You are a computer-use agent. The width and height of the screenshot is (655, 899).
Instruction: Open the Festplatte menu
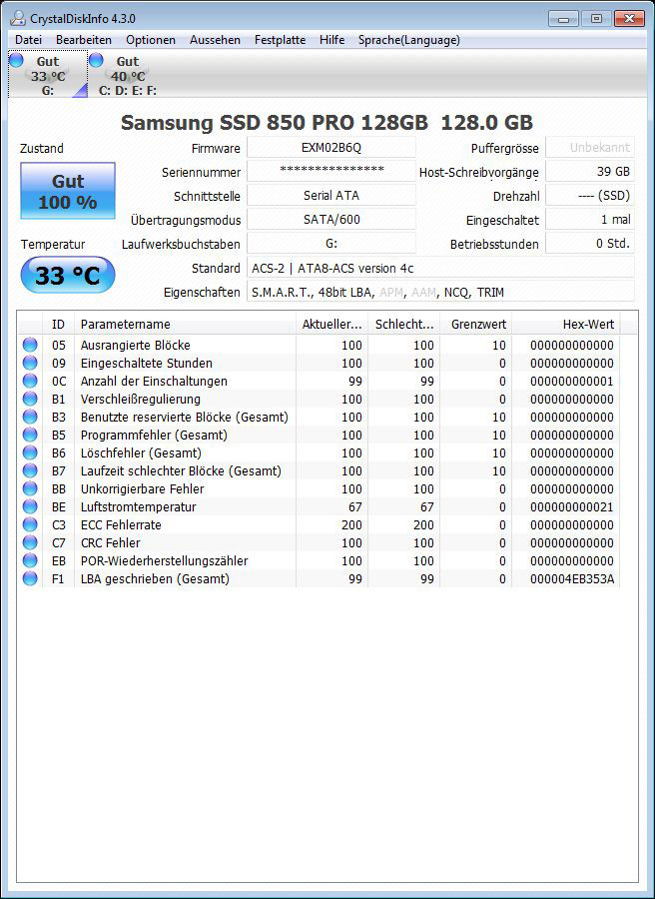coord(280,40)
